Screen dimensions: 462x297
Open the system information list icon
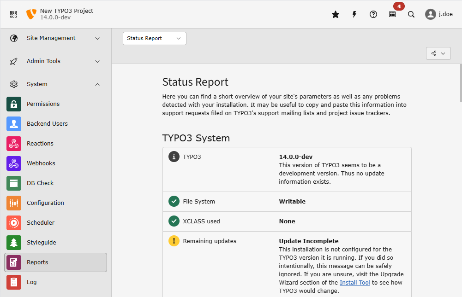point(392,14)
